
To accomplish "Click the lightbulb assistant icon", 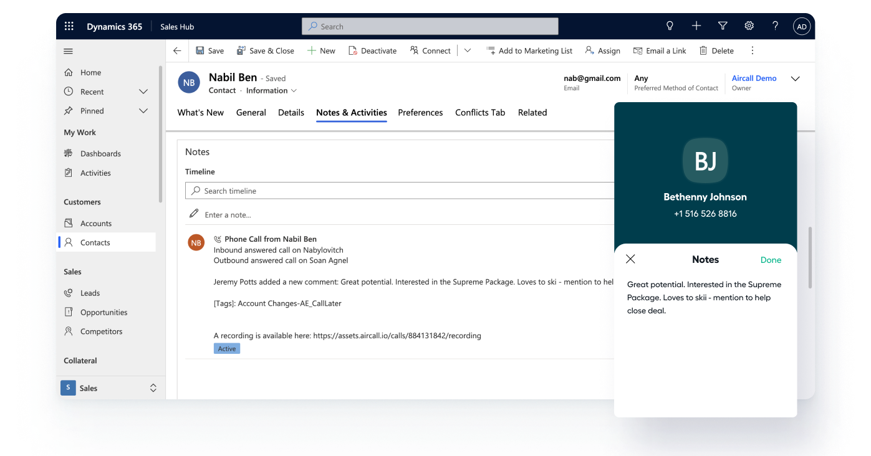I will [x=670, y=26].
